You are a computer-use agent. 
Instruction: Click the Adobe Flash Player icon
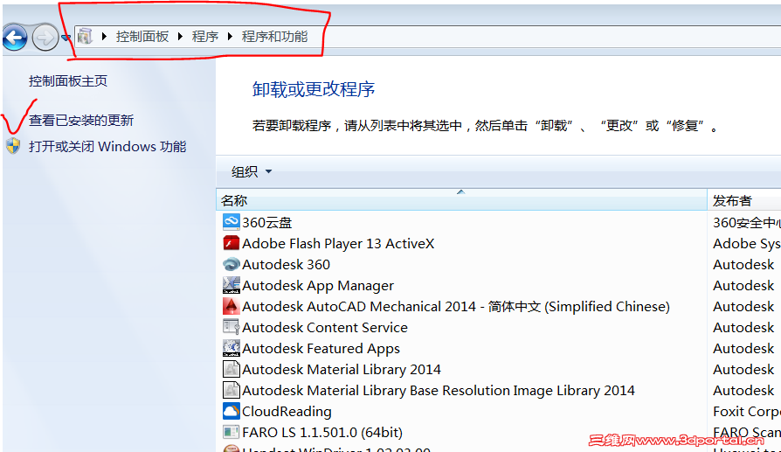[232, 243]
